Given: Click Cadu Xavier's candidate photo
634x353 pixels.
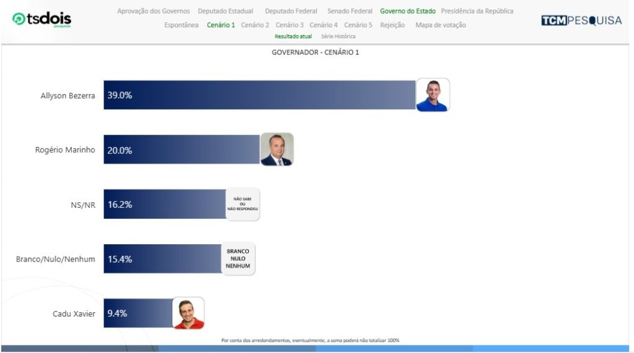Looking at the screenshot, I should 188,313.
